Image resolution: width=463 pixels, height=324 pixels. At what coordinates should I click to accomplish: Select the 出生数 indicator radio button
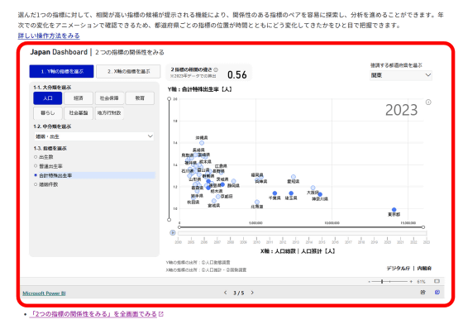36,157
